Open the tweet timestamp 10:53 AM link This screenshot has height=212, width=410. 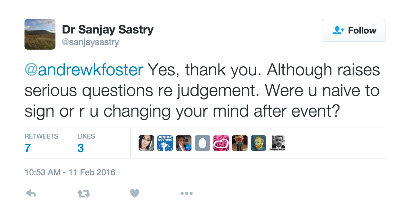tap(70, 172)
